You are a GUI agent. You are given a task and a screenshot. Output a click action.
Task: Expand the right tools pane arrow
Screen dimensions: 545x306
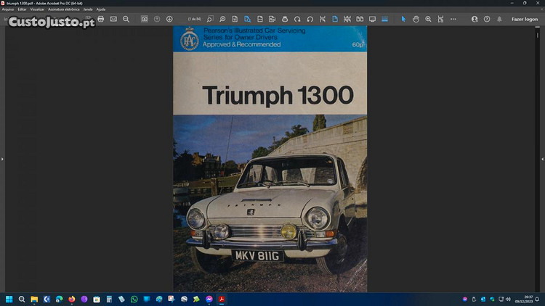541,158
